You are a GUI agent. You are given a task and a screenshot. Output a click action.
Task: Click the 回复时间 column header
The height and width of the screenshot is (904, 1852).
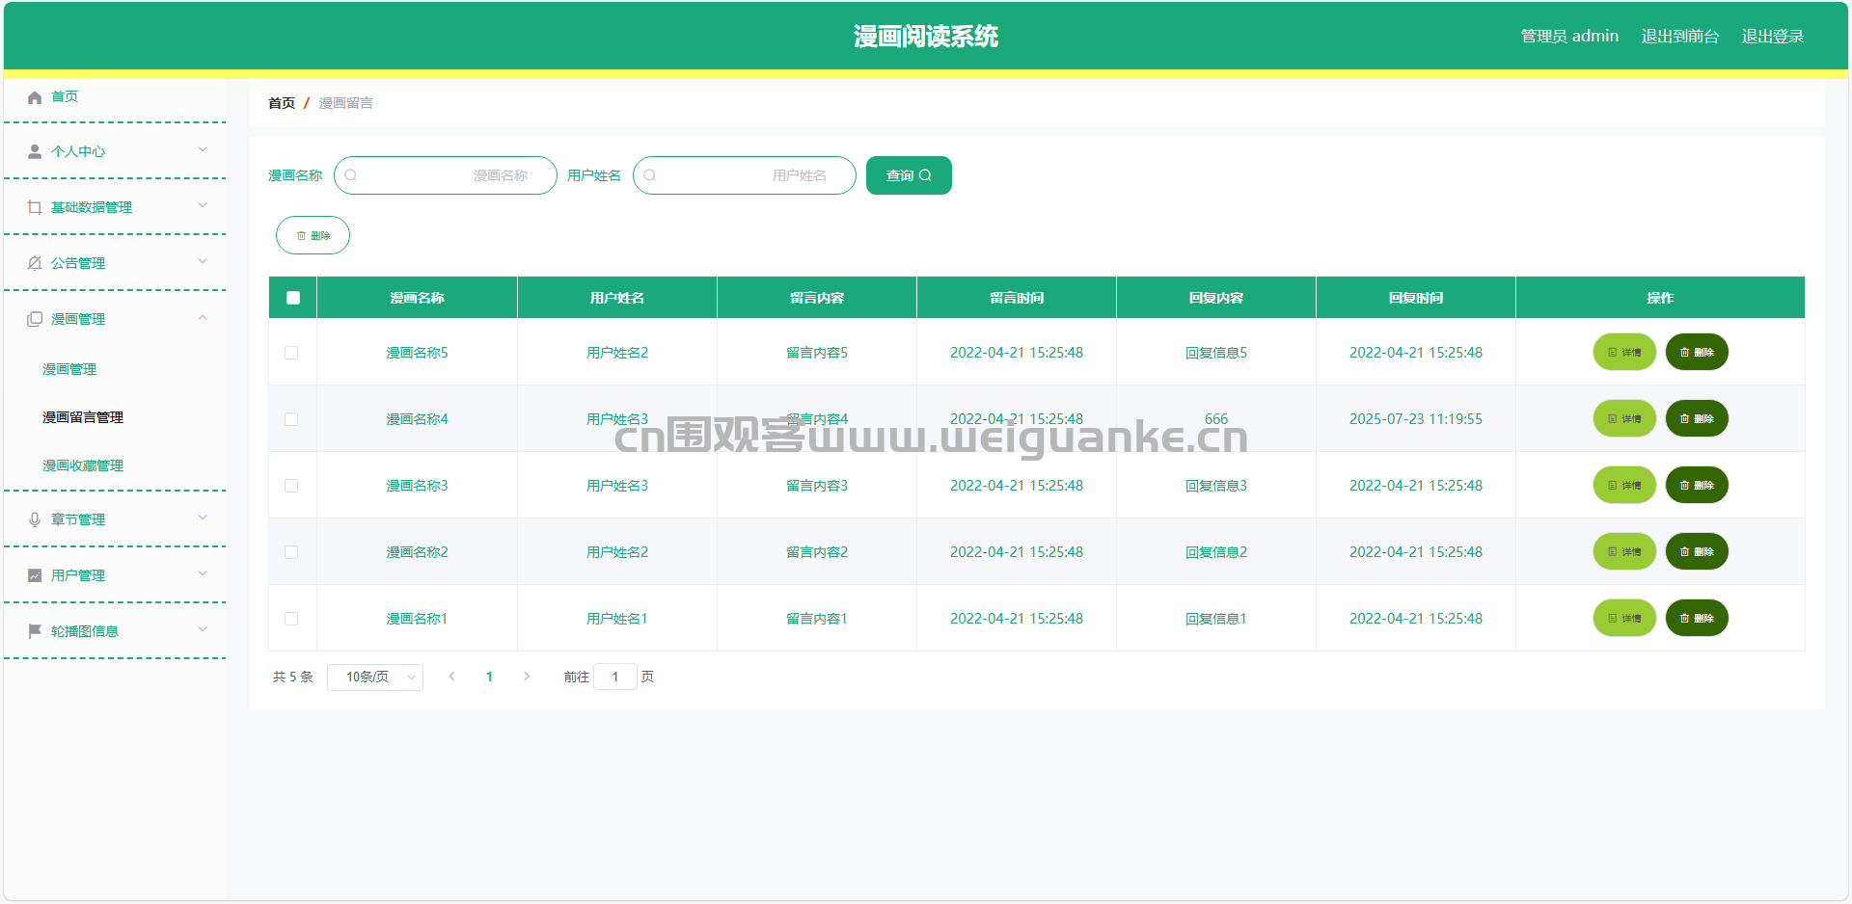[x=1416, y=298]
